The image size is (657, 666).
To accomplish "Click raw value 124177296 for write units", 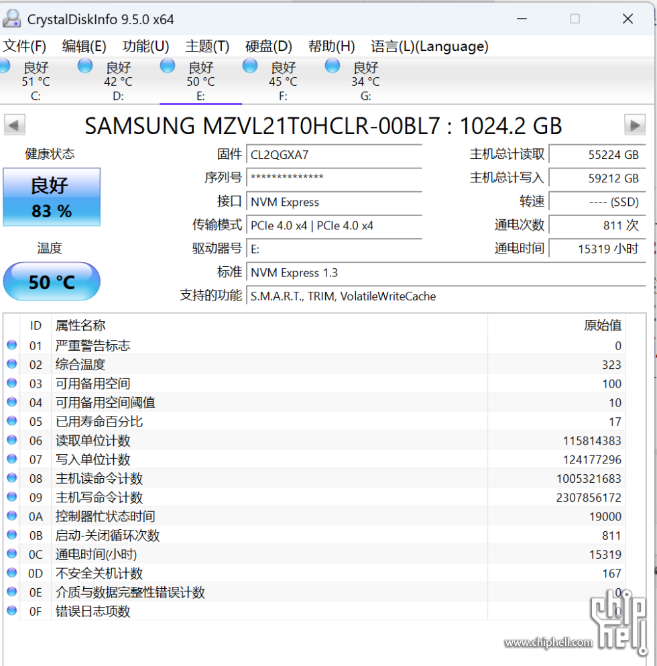I will (592, 459).
